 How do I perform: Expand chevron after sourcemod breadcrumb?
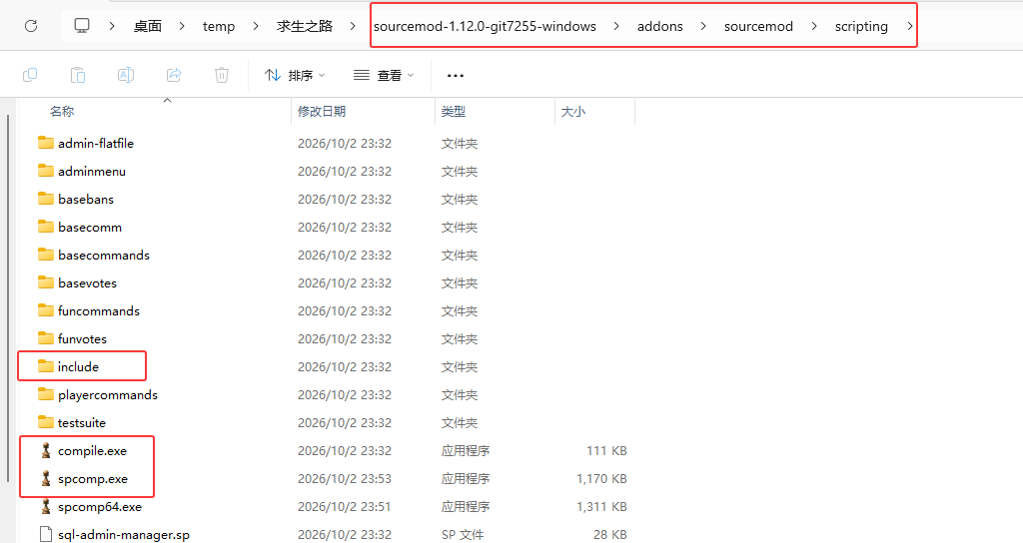(814, 26)
